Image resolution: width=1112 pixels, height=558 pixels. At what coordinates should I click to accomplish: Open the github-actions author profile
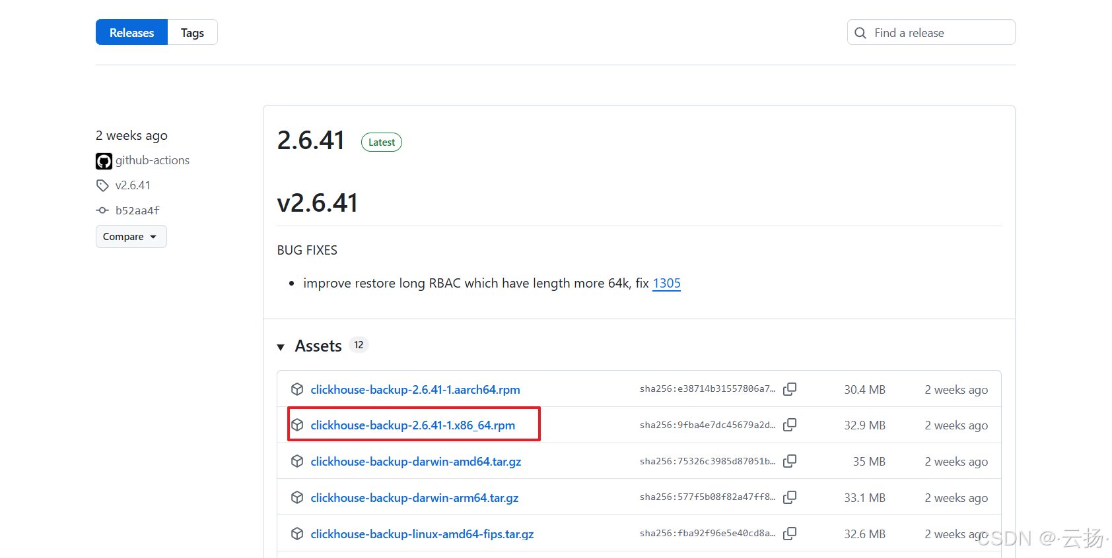153,160
